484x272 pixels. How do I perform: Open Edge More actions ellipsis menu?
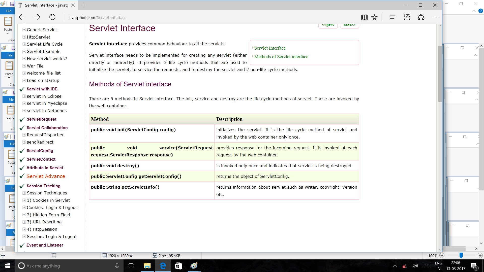(x=435, y=17)
